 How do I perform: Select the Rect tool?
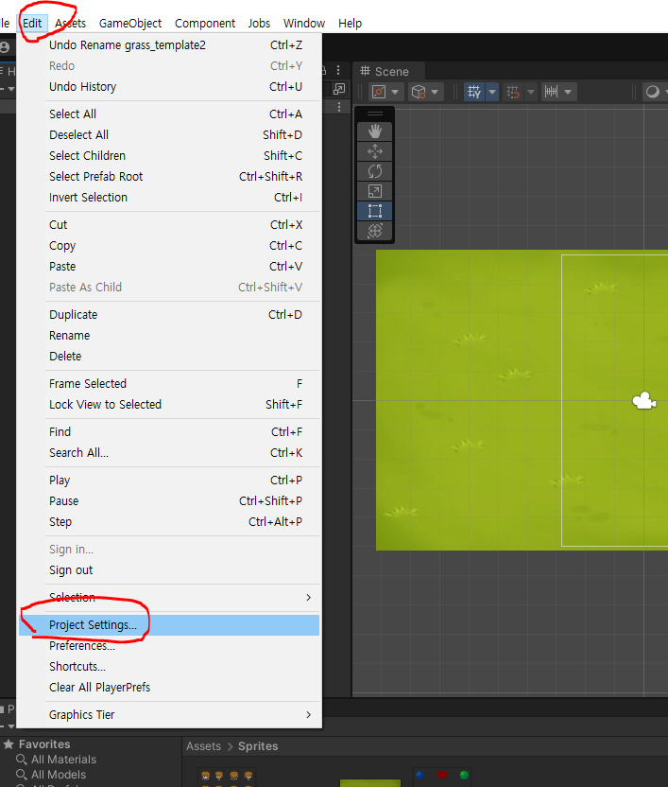pos(374,211)
